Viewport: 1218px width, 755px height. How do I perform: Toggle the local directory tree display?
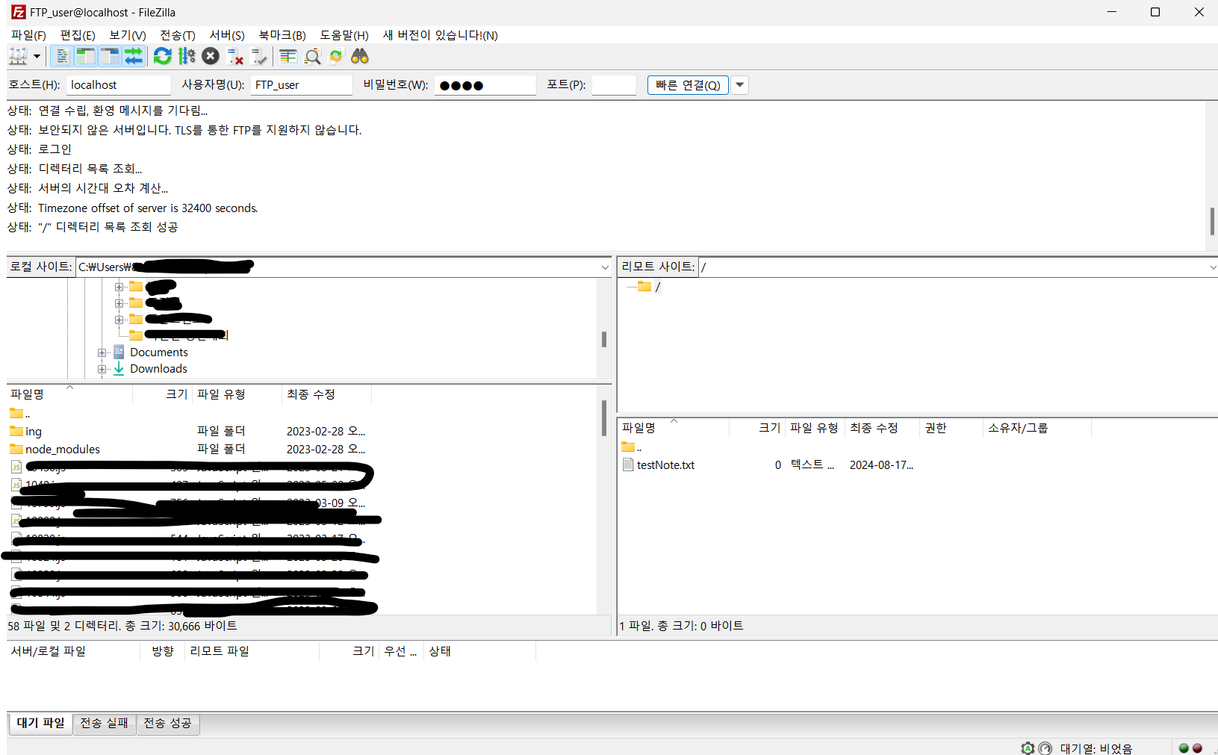(86, 56)
